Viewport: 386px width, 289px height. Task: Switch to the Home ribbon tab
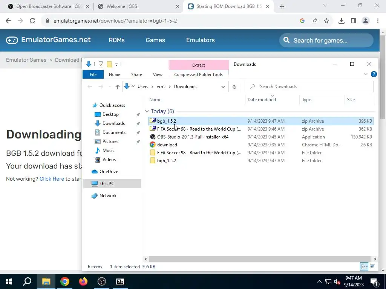click(115, 75)
